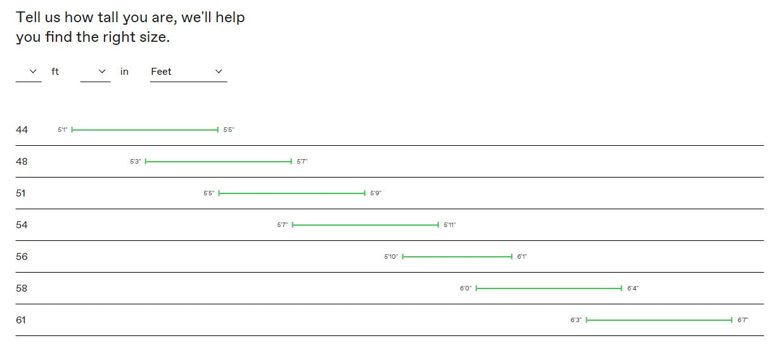Image resolution: width=780 pixels, height=350 pixels.
Task: Click the size 51 green range bar
Action: [292, 193]
